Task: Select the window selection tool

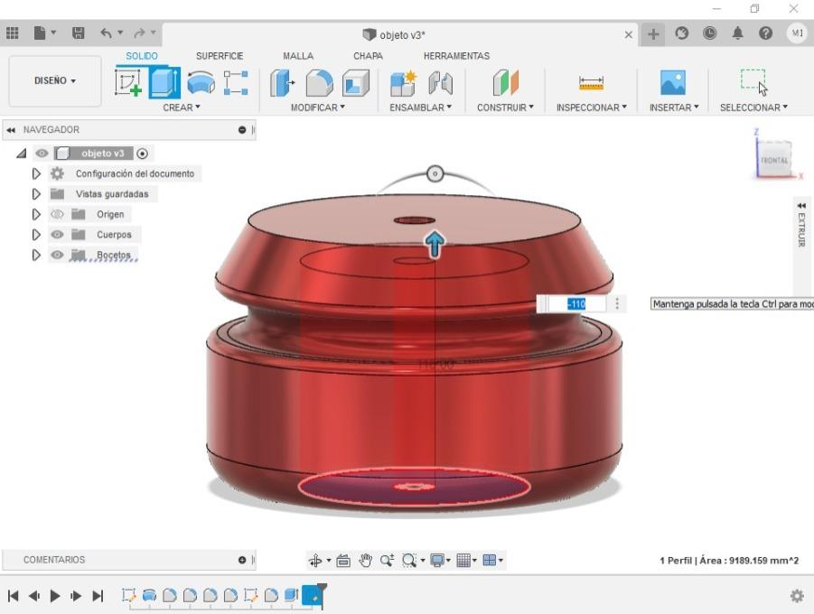Action: click(x=753, y=82)
